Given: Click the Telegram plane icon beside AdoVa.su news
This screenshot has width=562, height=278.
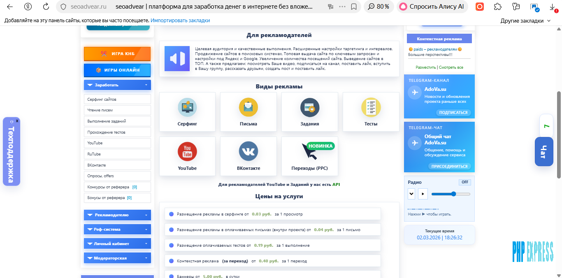Looking at the screenshot, I should pos(415,93).
